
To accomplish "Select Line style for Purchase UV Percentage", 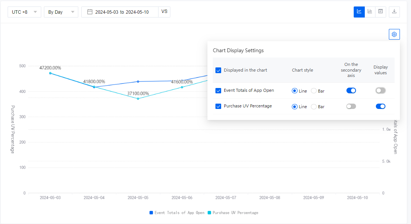I will click(x=294, y=106).
